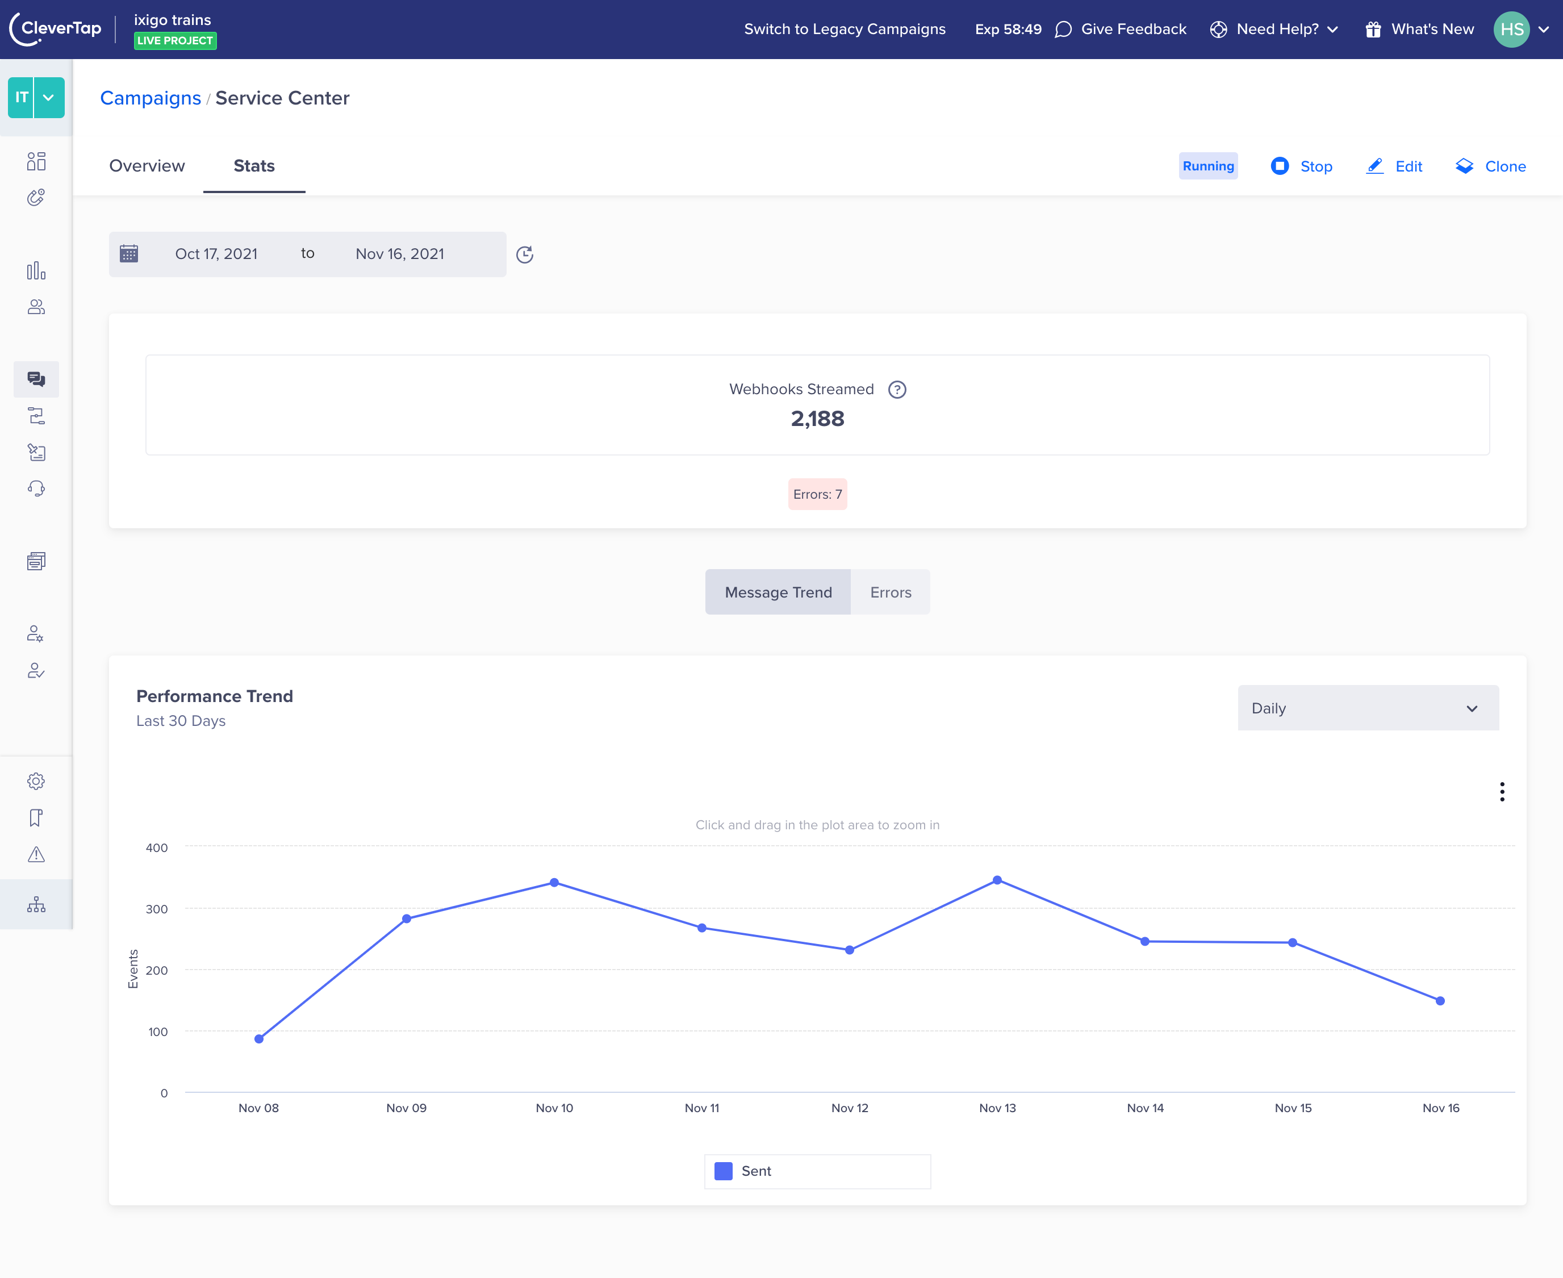1563x1278 pixels.
Task: Click the Campaigns breadcrumb link
Action: 150,98
